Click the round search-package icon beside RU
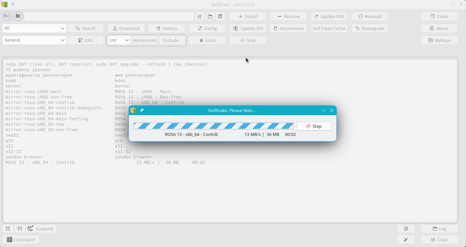The height and width of the screenshot is (247, 466). pos(18,16)
